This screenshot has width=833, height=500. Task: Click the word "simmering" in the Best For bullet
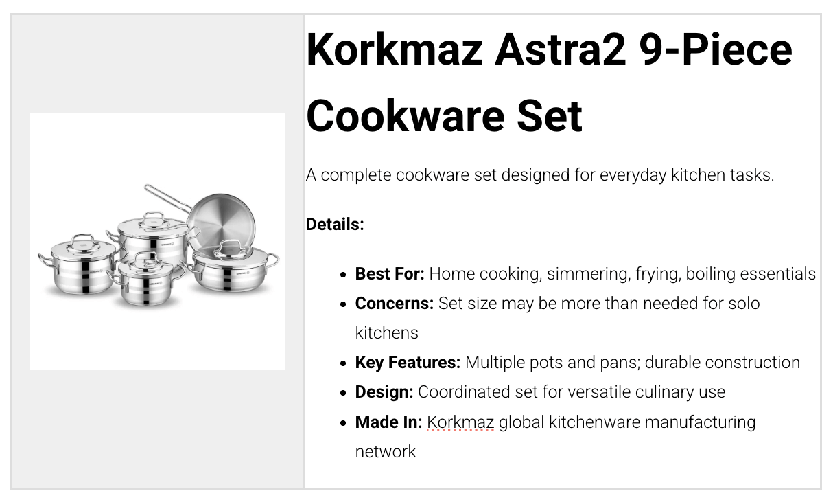(x=585, y=274)
